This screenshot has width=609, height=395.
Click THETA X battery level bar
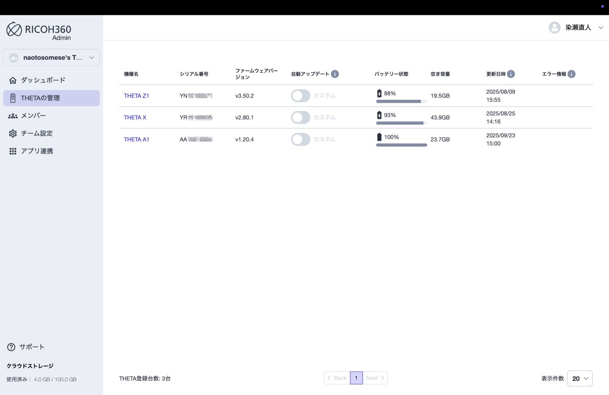coord(401,123)
